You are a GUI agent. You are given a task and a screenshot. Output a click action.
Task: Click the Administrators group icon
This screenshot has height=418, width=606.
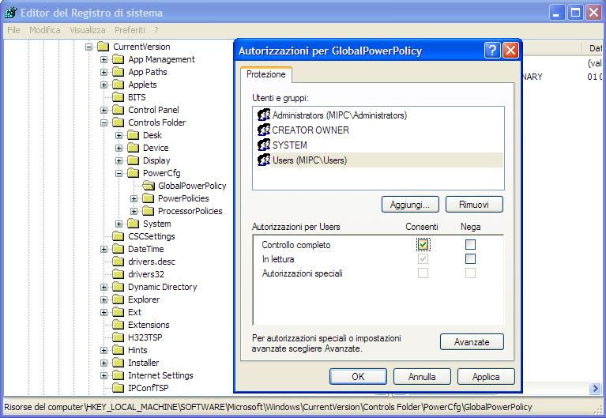pyautogui.click(x=264, y=115)
